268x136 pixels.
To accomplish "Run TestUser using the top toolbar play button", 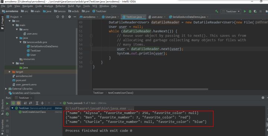I will click(x=245, y=11).
